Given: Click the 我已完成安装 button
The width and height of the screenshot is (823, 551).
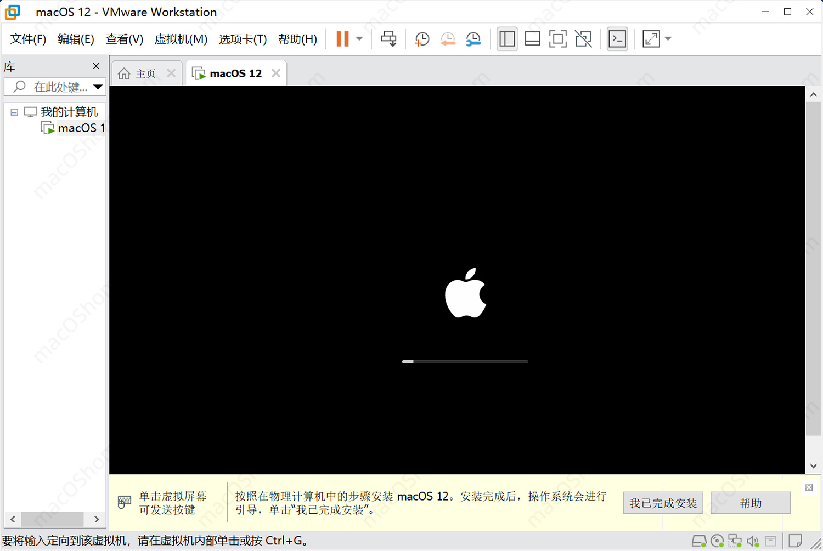Looking at the screenshot, I should coord(663,503).
